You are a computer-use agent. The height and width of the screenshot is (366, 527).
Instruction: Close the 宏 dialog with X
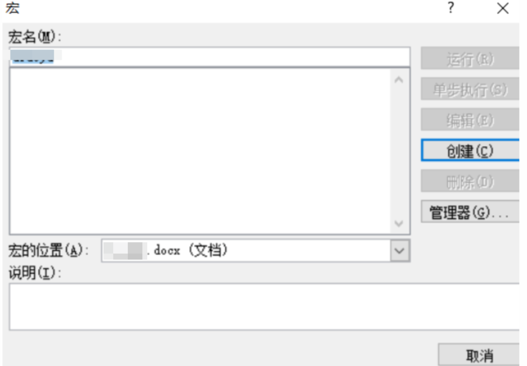tap(503, 8)
